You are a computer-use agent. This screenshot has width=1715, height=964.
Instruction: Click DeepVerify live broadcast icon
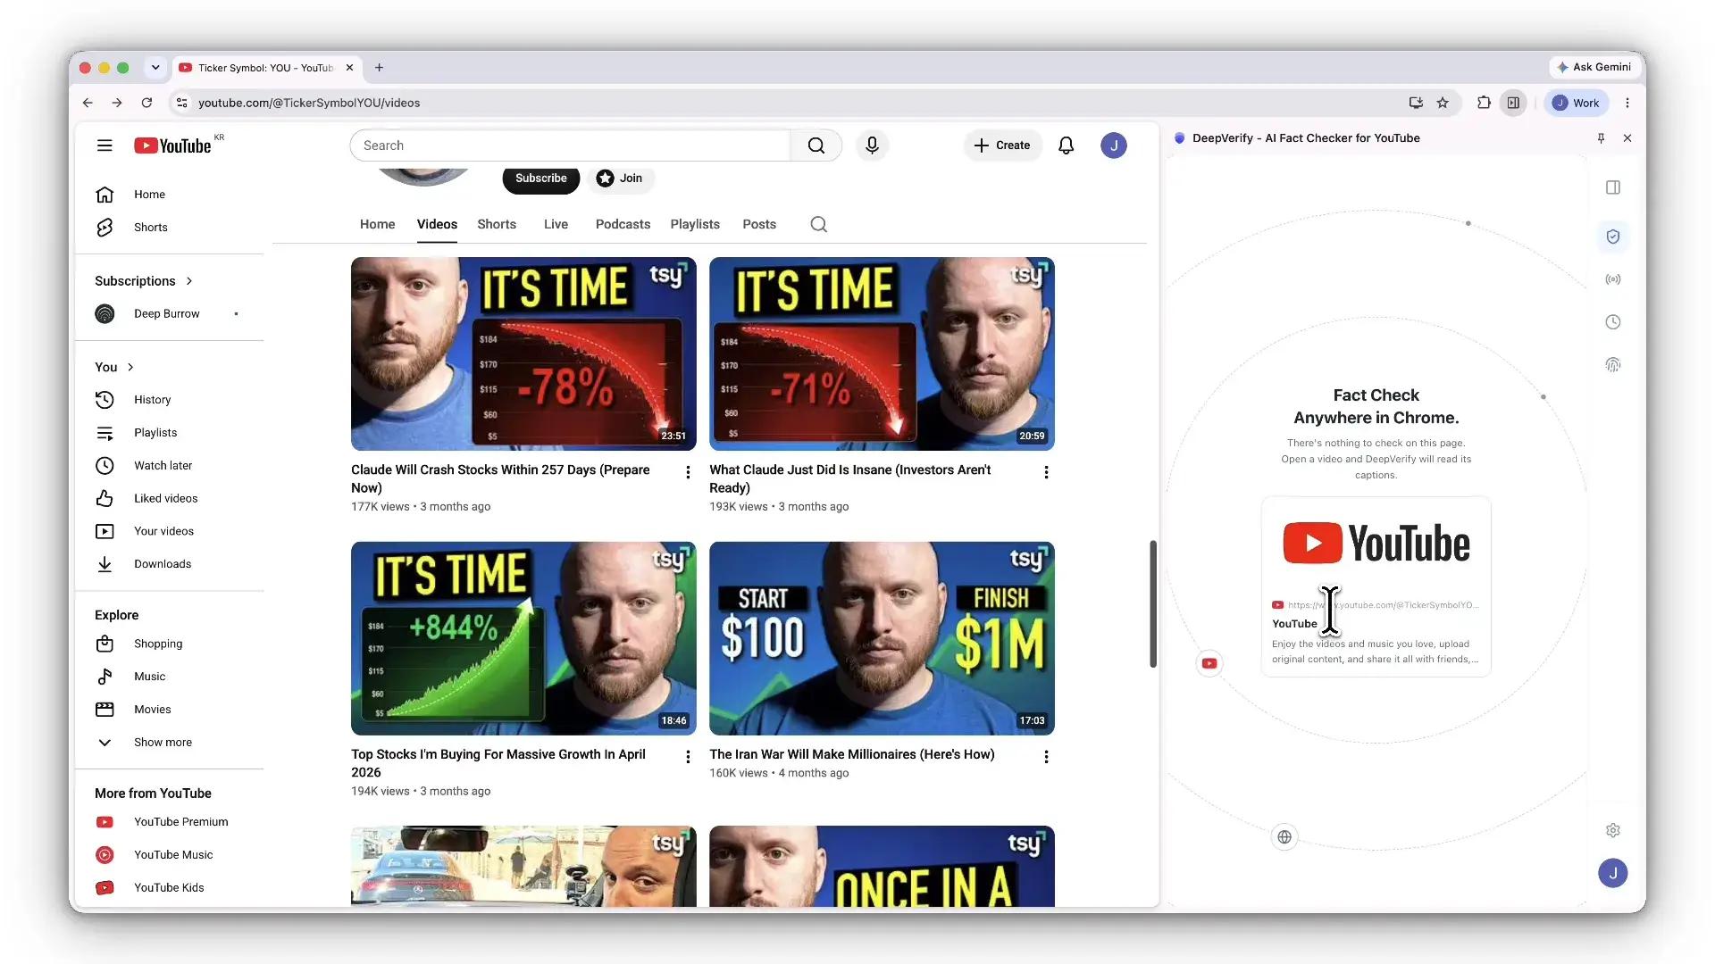[x=1612, y=279]
